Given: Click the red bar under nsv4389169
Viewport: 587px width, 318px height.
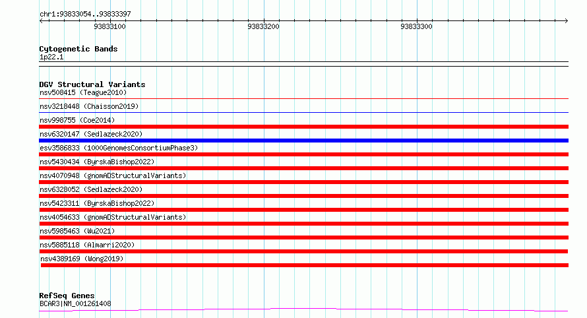Looking at the screenshot, I should pos(305,265).
